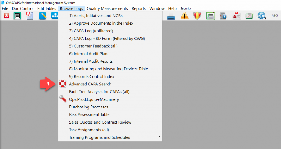The height and width of the screenshot is (149, 281).
Task: Select Purchasing Processes
Action: [x=110, y=107]
